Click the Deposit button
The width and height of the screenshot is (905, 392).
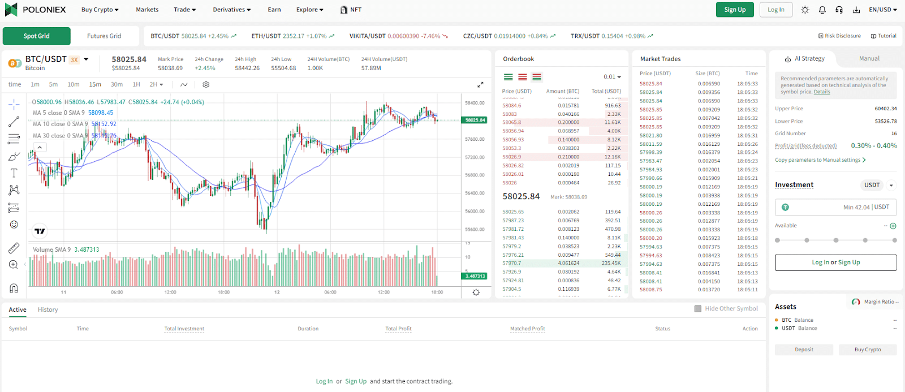point(804,350)
